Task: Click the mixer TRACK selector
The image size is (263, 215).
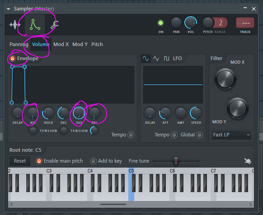Action: (x=245, y=23)
